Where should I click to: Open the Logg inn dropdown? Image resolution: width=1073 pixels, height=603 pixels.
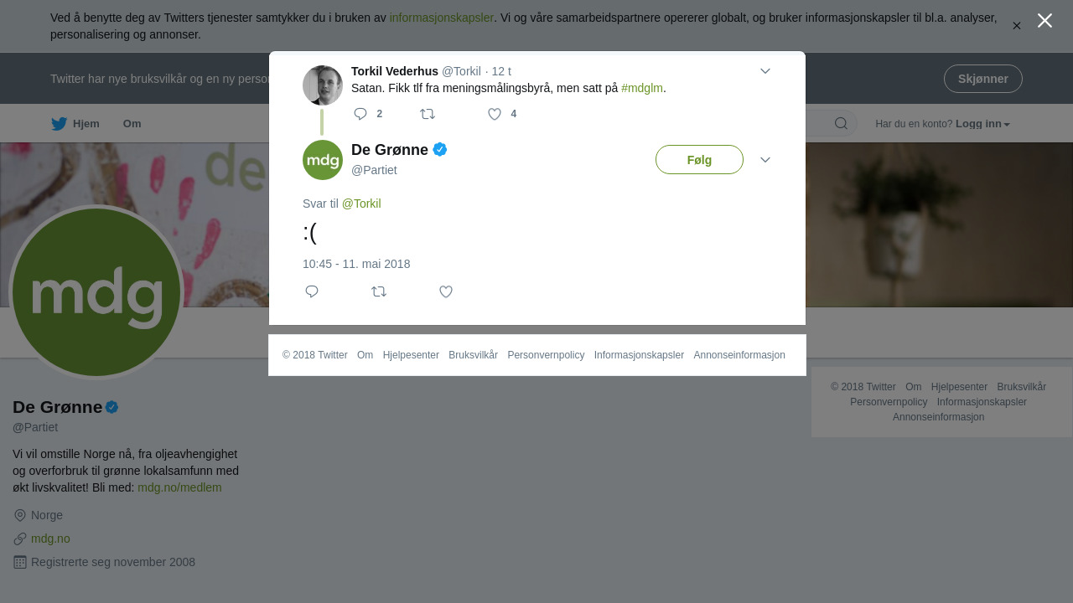click(982, 124)
